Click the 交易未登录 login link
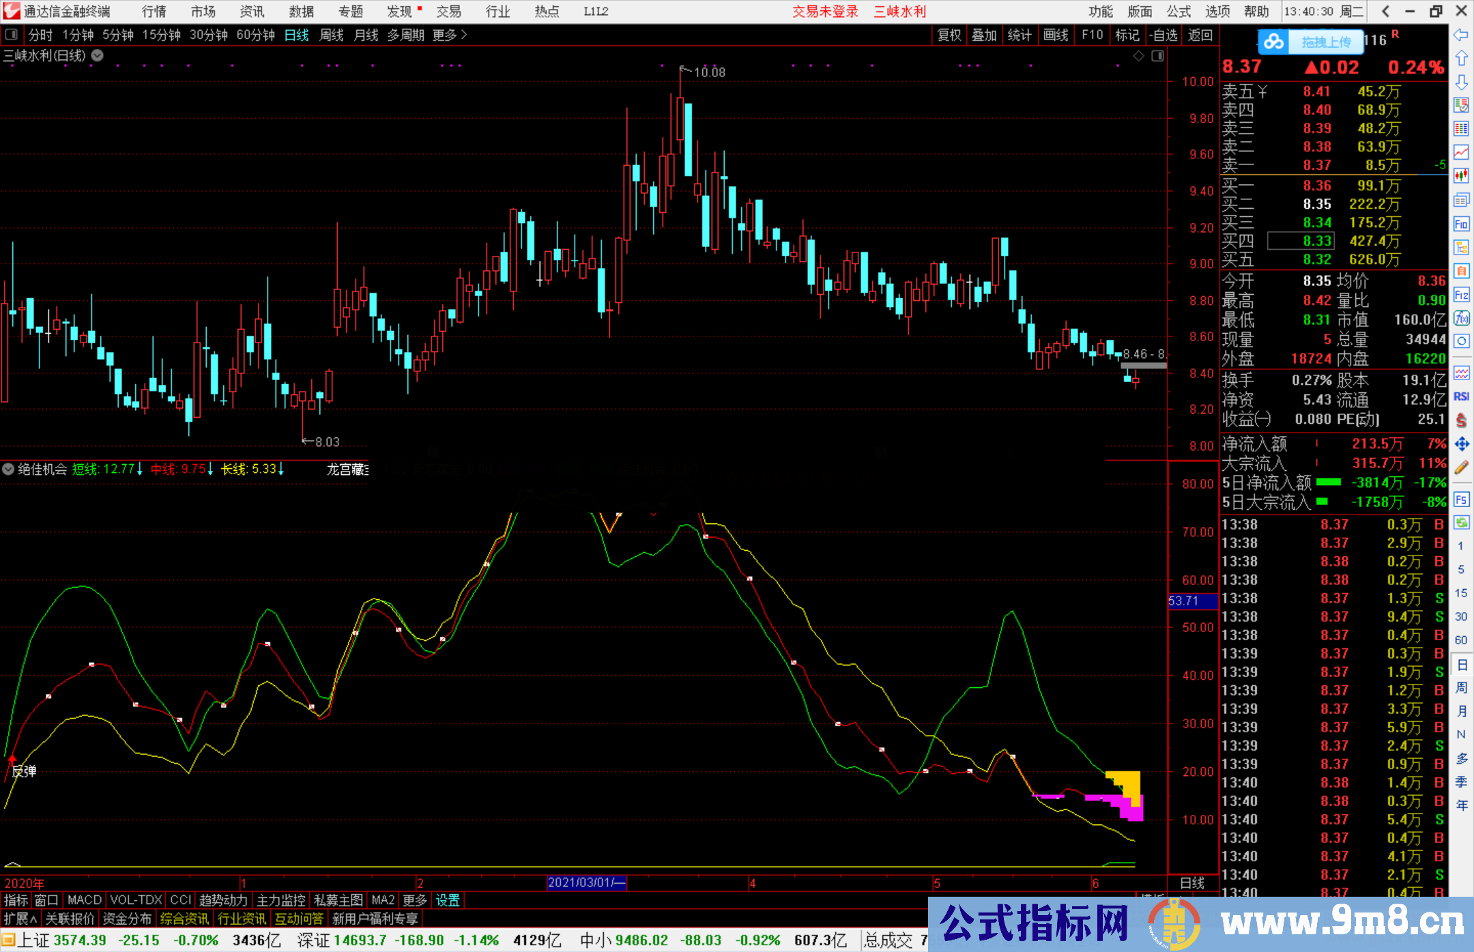The image size is (1474, 952). pyautogui.click(x=825, y=12)
